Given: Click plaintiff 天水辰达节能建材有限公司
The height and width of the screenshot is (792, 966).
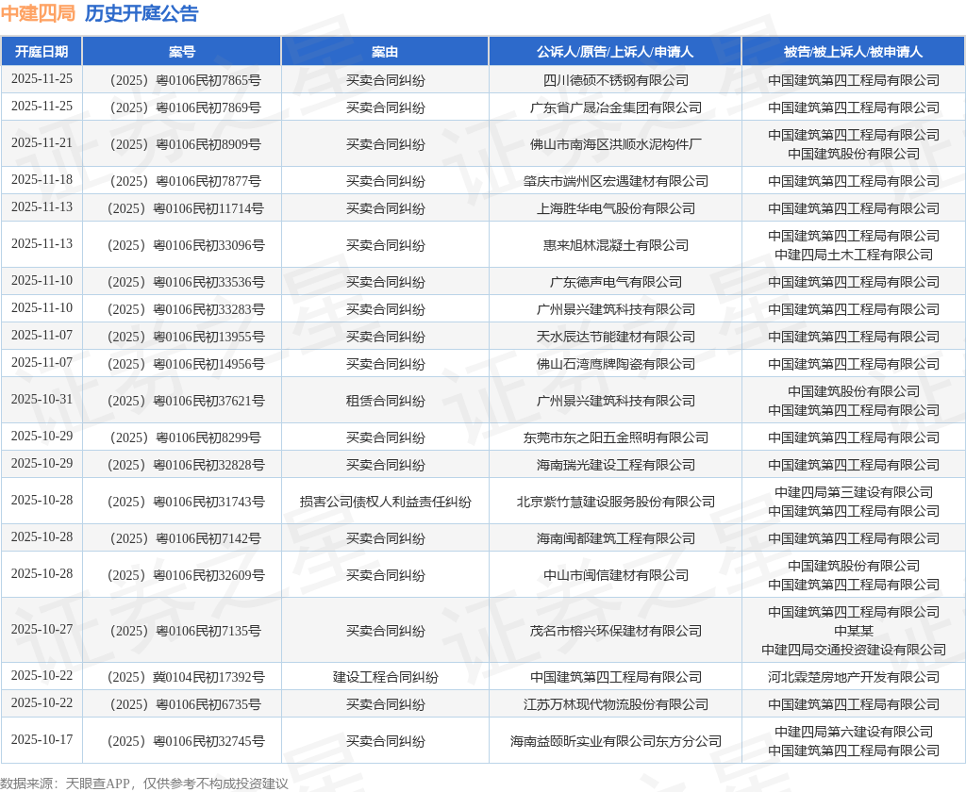Looking at the screenshot, I should point(615,337).
